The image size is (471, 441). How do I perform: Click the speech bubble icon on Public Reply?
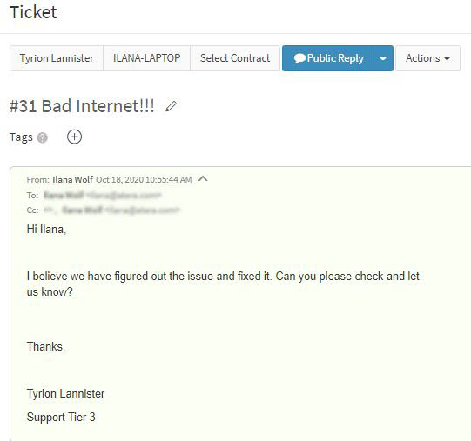click(x=299, y=58)
